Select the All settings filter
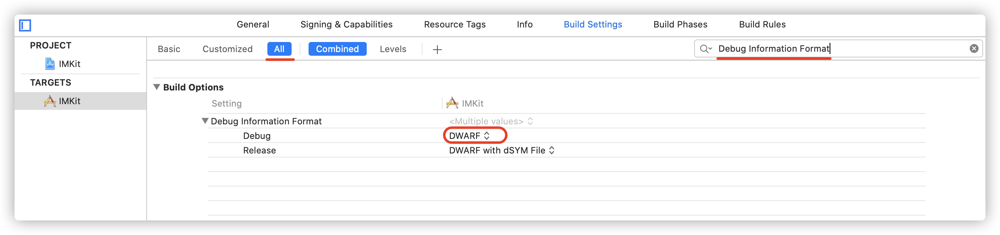 click(279, 49)
